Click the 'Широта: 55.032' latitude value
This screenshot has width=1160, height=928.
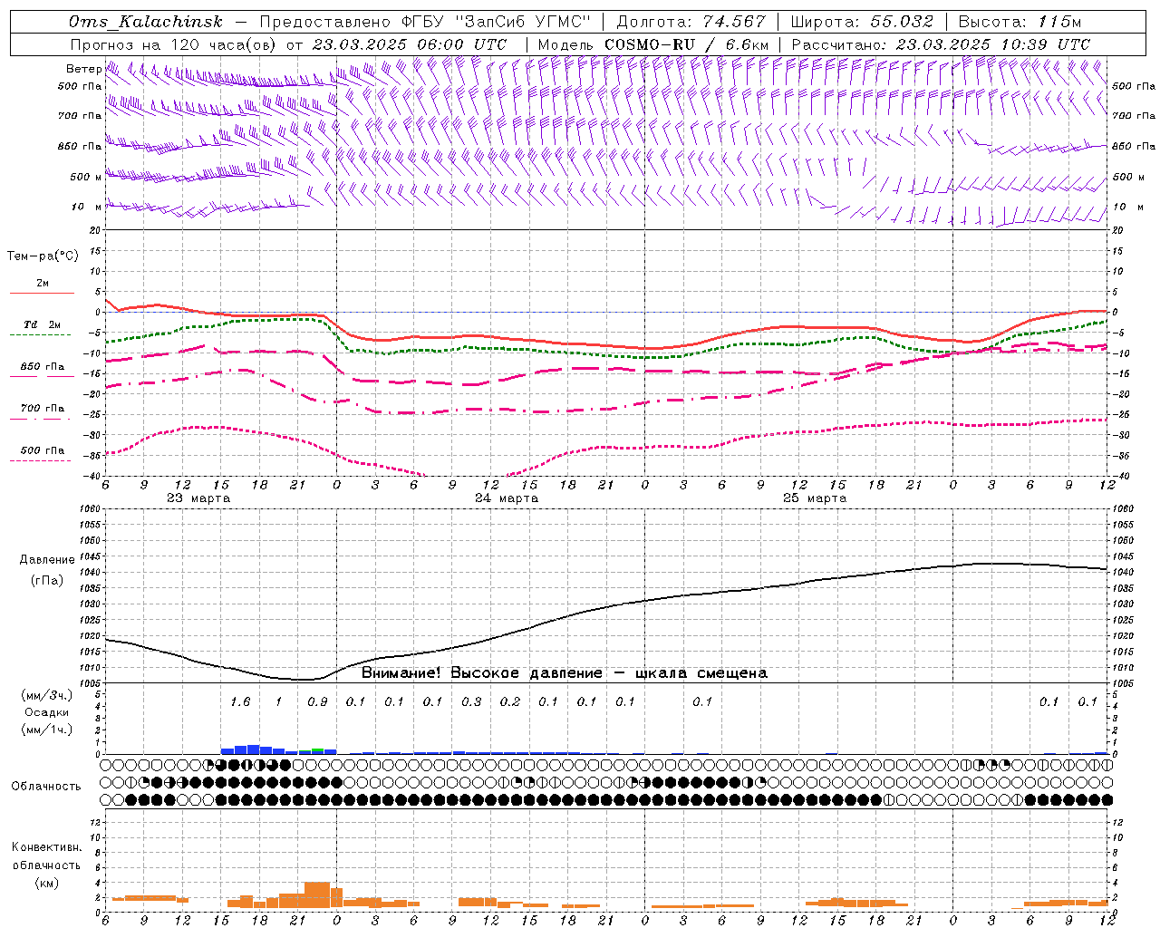point(862,22)
